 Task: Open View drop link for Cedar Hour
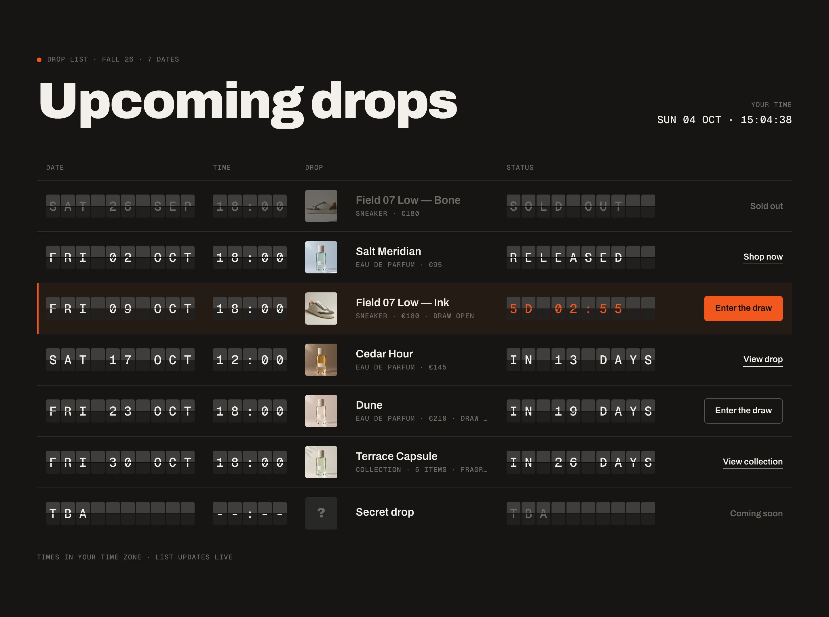(763, 359)
